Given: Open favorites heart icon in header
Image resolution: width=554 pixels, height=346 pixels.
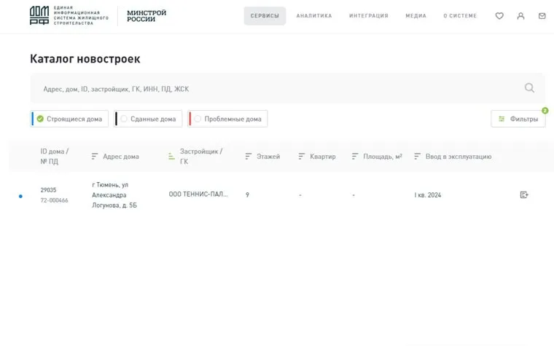Looking at the screenshot, I should tap(499, 16).
